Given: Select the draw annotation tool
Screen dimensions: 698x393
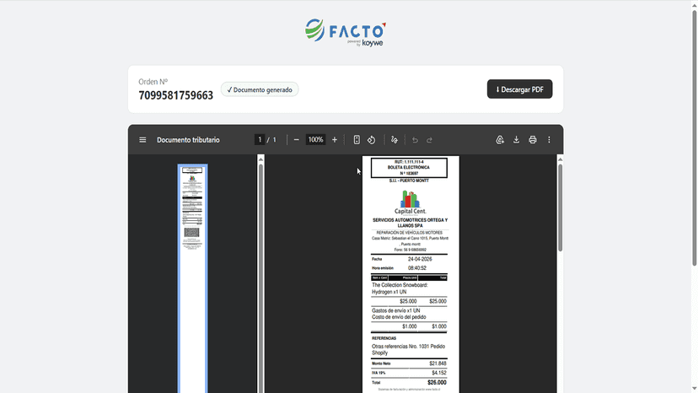Looking at the screenshot, I should pos(394,140).
